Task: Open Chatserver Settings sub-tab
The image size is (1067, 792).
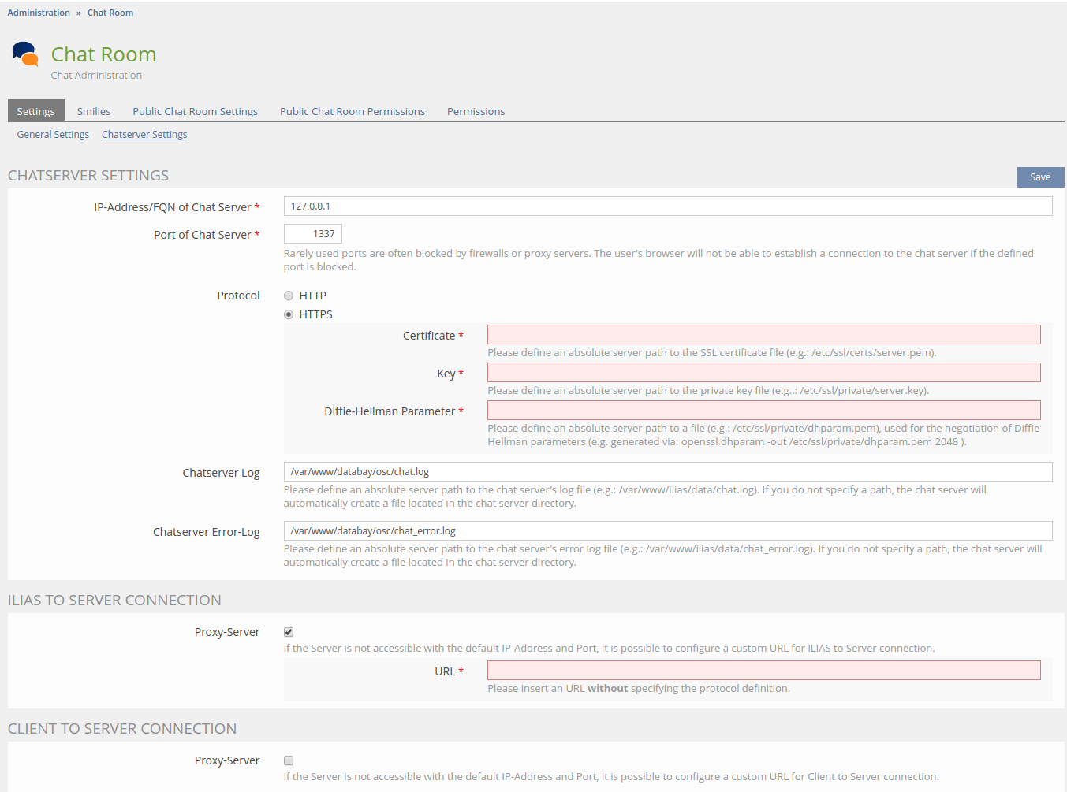Action: (x=144, y=135)
